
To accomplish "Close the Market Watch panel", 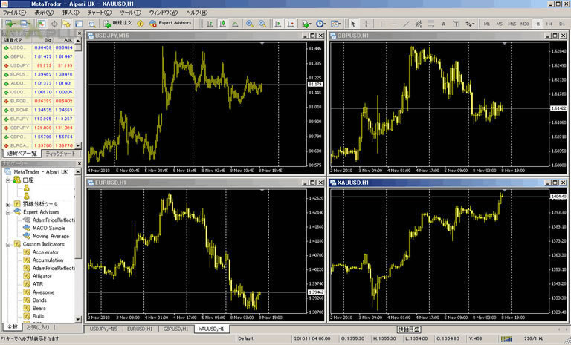I will tap(79, 33).
